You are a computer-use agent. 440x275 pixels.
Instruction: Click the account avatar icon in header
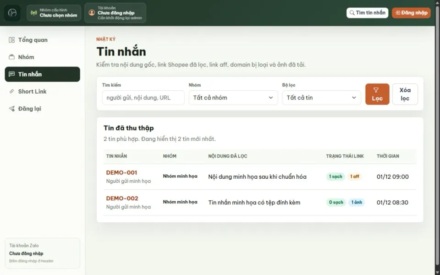pos(92,13)
